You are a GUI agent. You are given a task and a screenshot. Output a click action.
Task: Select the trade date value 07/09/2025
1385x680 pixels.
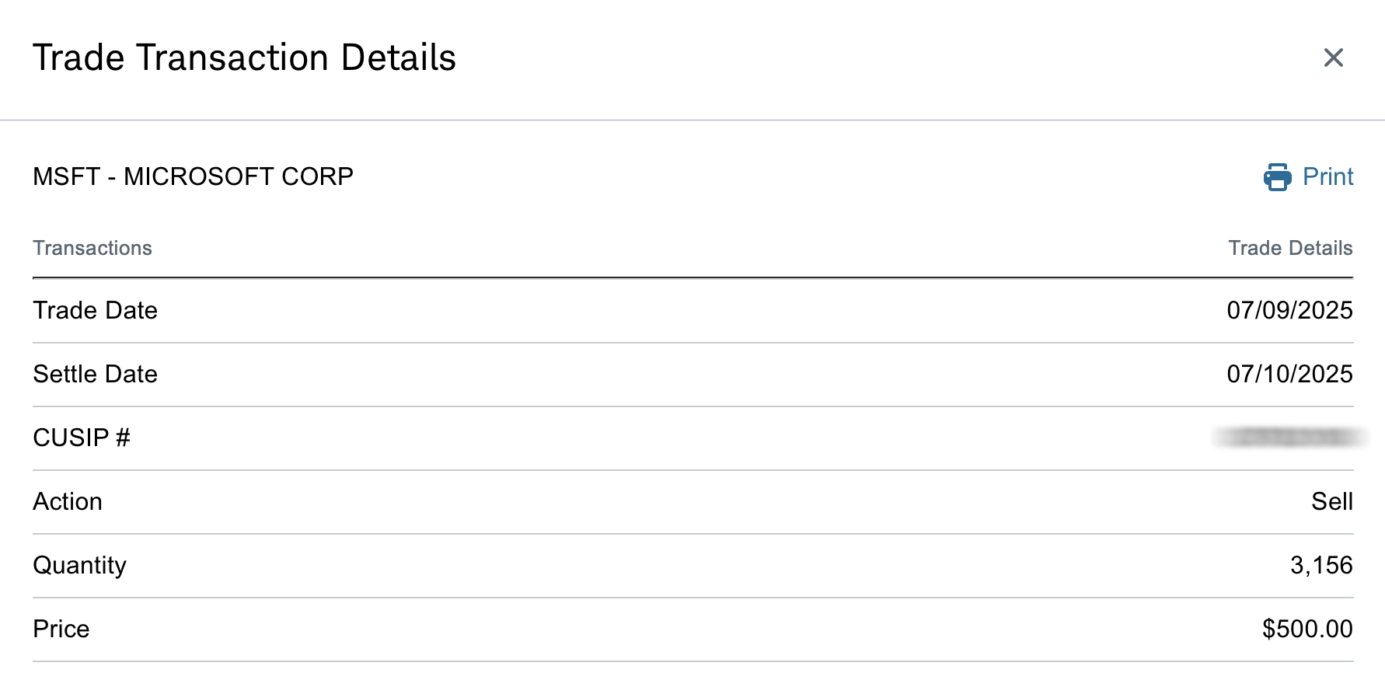pyautogui.click(x=1289, y=311)
